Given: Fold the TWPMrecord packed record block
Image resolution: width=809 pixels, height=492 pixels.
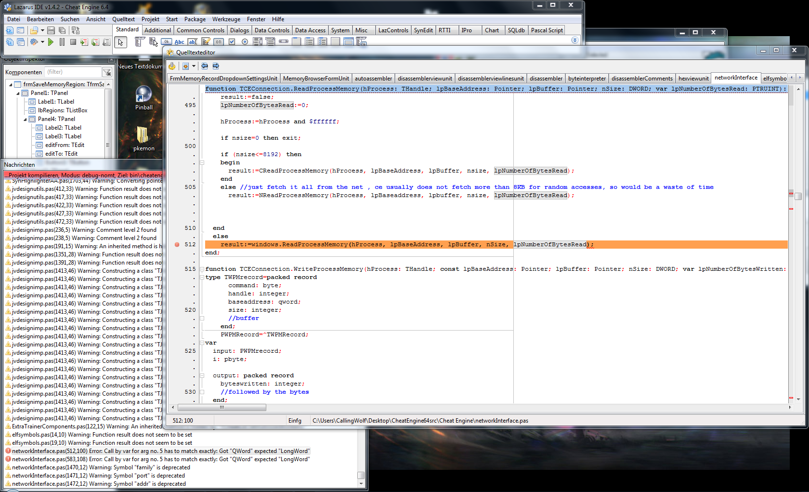Looking at the screenshot, I should click(x=202, y=278).
